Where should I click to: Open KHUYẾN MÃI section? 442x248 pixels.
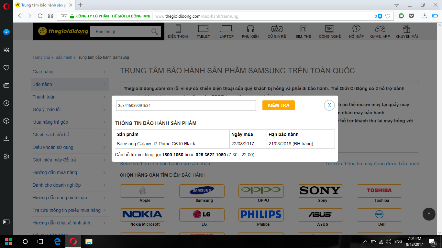407,32
